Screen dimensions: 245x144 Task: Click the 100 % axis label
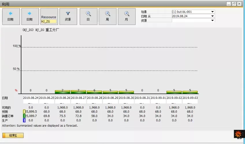tap(17, 46)
